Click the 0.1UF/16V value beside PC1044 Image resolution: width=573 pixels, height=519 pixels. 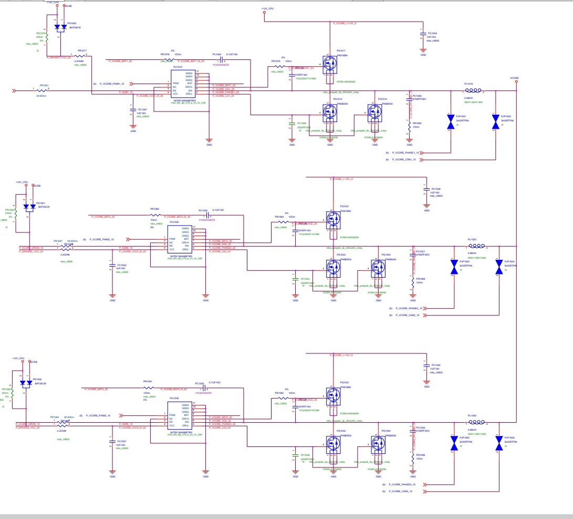pyautogui.click(x=232, y=55)
